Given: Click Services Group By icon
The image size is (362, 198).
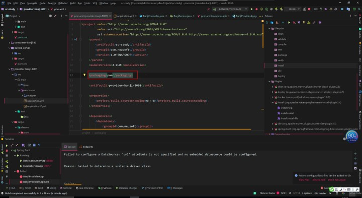Looking at the screenshot, I should (23, 145).
